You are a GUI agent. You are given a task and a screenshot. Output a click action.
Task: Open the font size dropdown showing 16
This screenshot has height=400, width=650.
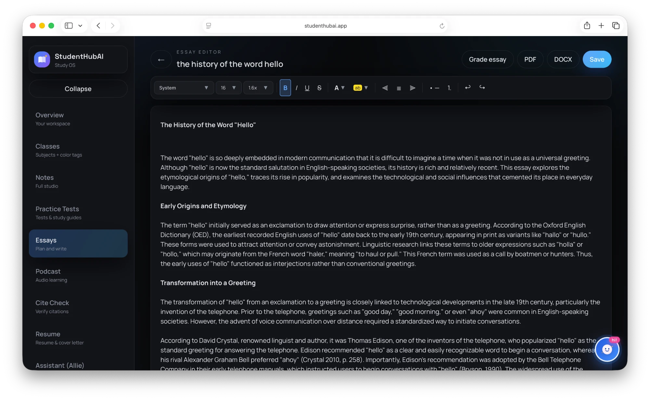coord(228,88)
